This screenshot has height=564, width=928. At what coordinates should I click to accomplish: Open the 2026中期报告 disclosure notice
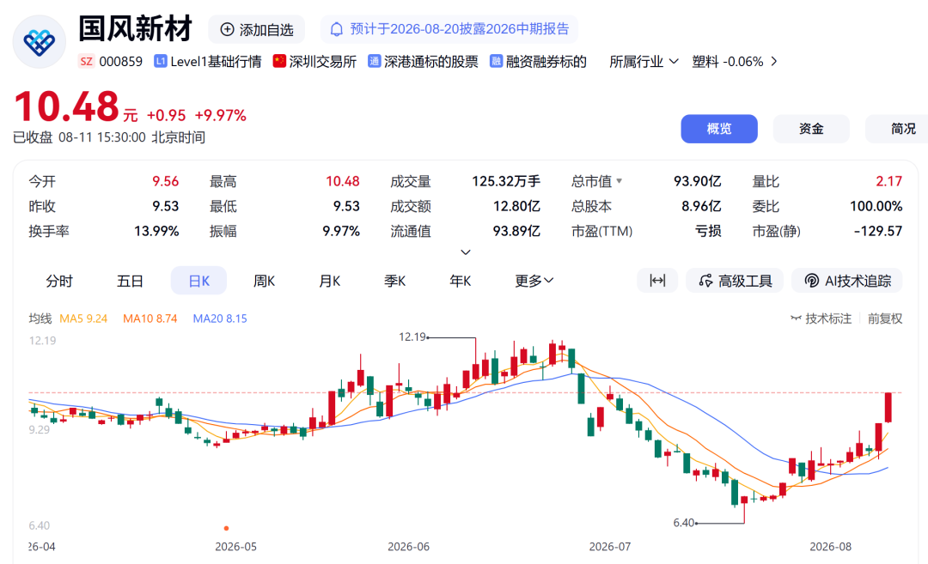(449, 29)
